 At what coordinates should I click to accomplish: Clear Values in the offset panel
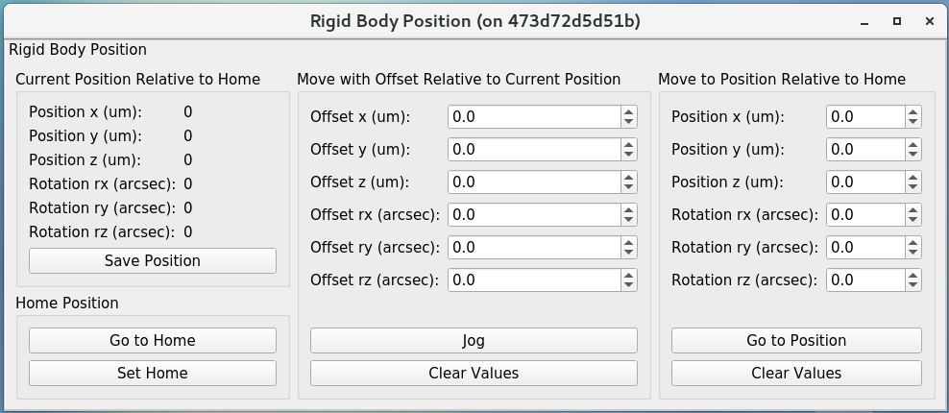pyautogui.click(x=474, y=373)
